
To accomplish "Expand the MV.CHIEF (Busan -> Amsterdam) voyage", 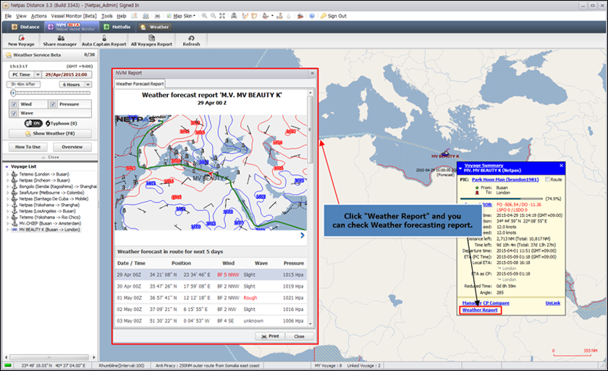I will (7, 223).
